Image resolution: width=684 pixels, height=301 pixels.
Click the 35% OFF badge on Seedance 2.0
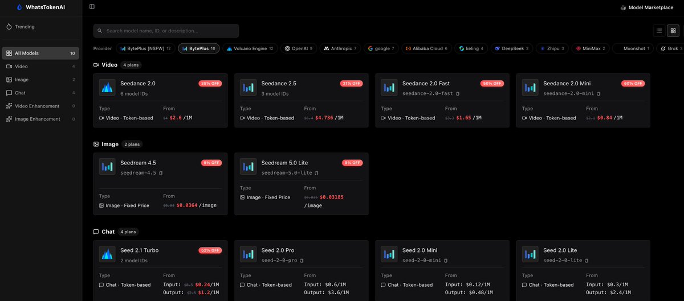[210, 83]
